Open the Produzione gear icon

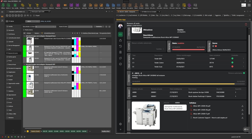[45, 6]
